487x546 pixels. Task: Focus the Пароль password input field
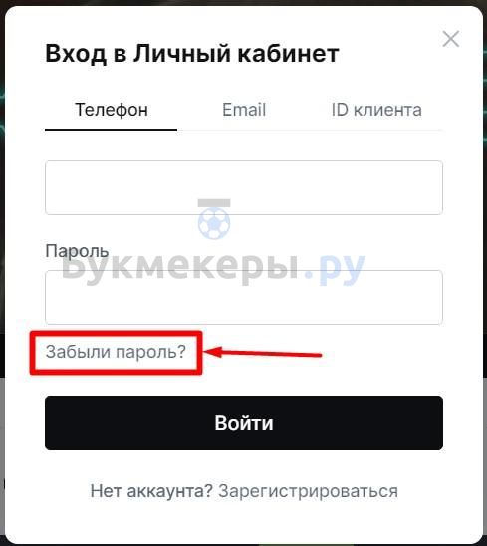[244, 297]
